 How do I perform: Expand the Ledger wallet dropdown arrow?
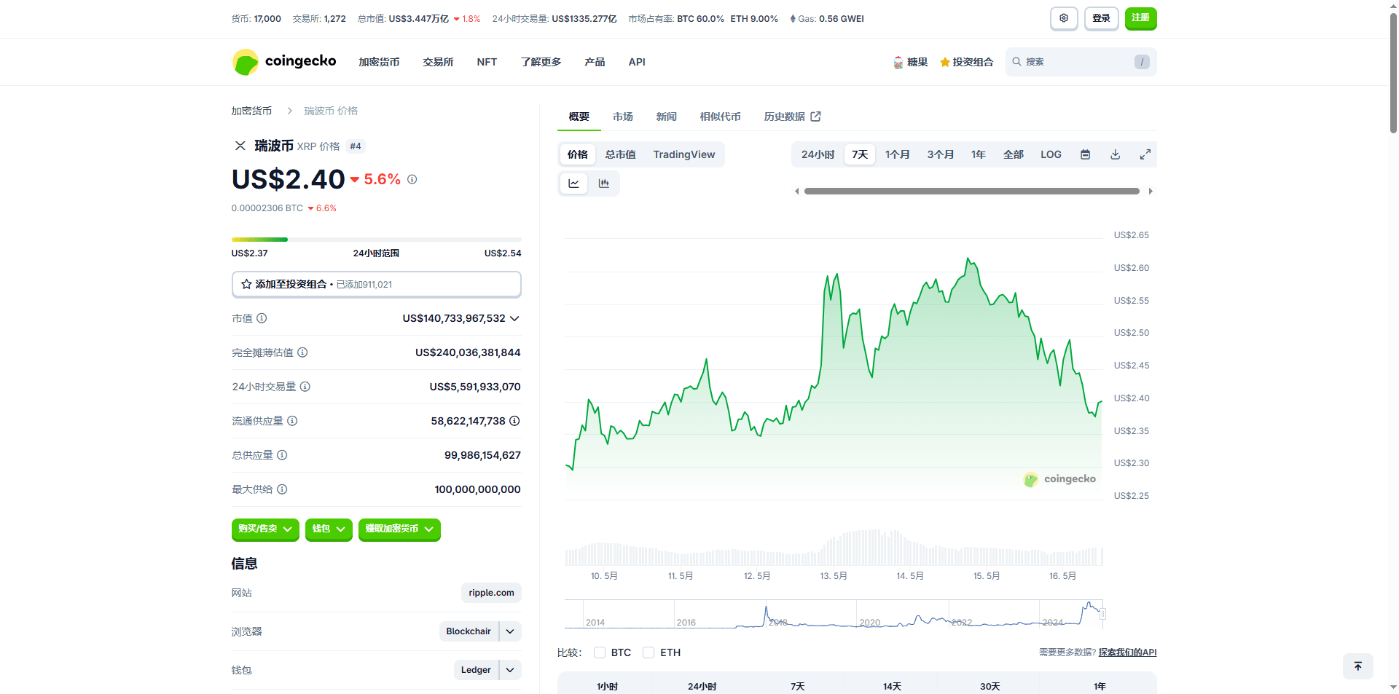pyautogui.click(x=510, y=670)
